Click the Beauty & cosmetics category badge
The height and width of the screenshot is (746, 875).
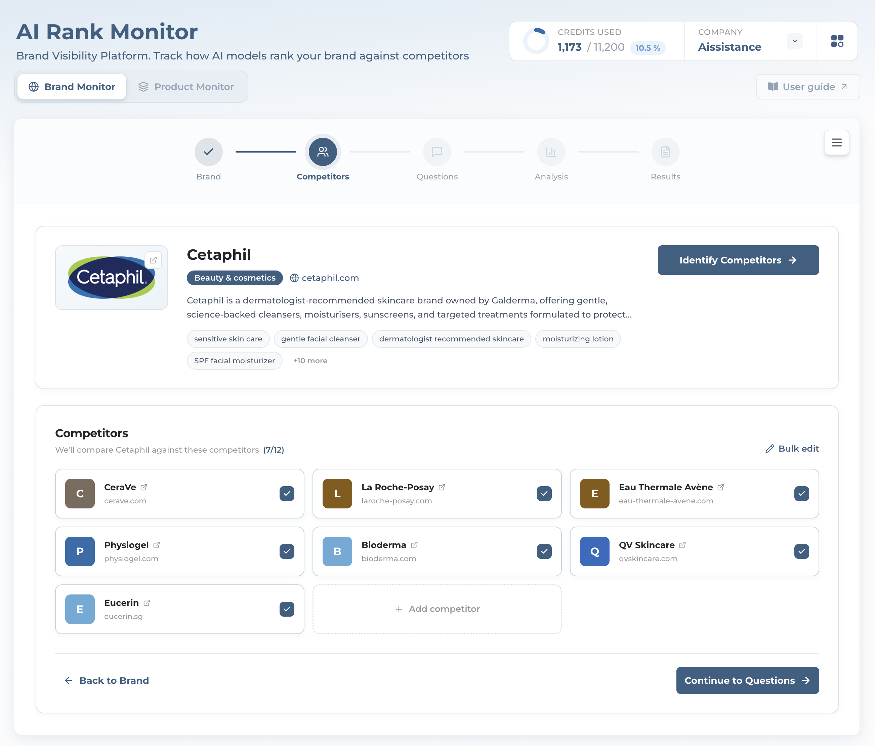[x=235, y=278]
